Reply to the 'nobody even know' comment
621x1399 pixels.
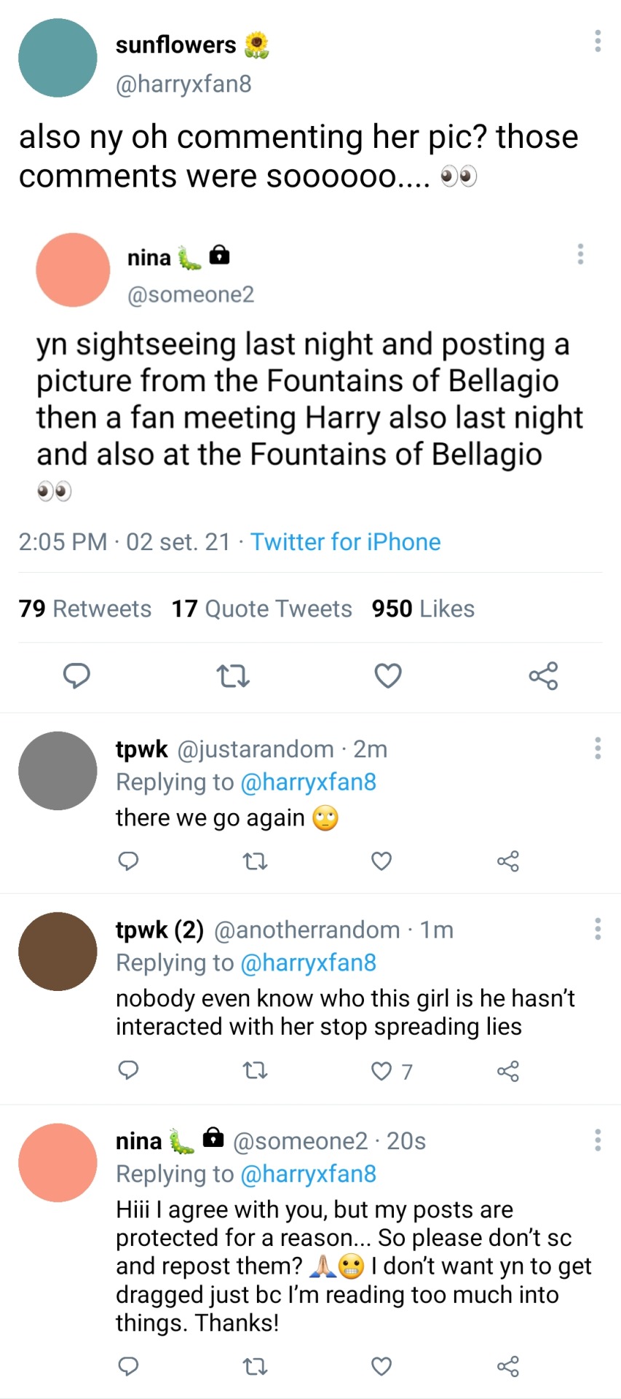pyautogui.click(x=129, y=1070)
